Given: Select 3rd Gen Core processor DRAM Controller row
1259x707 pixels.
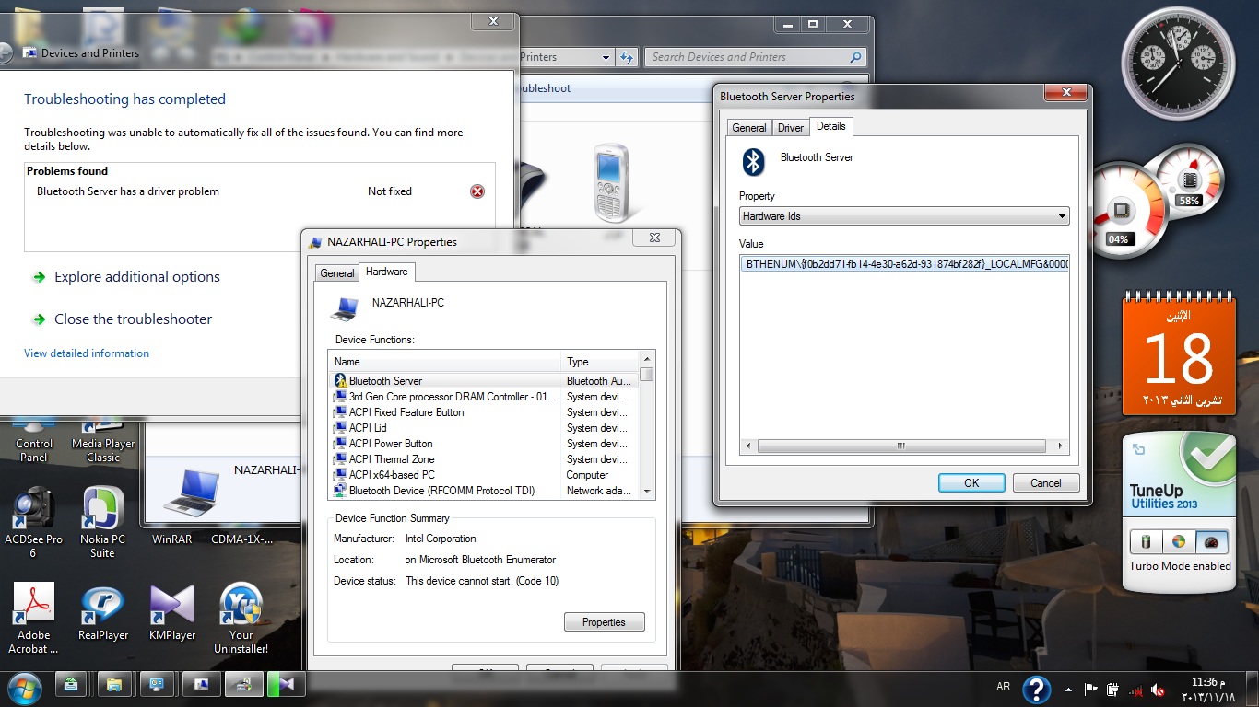Looking at the screenshot, I should pos(483,397).
